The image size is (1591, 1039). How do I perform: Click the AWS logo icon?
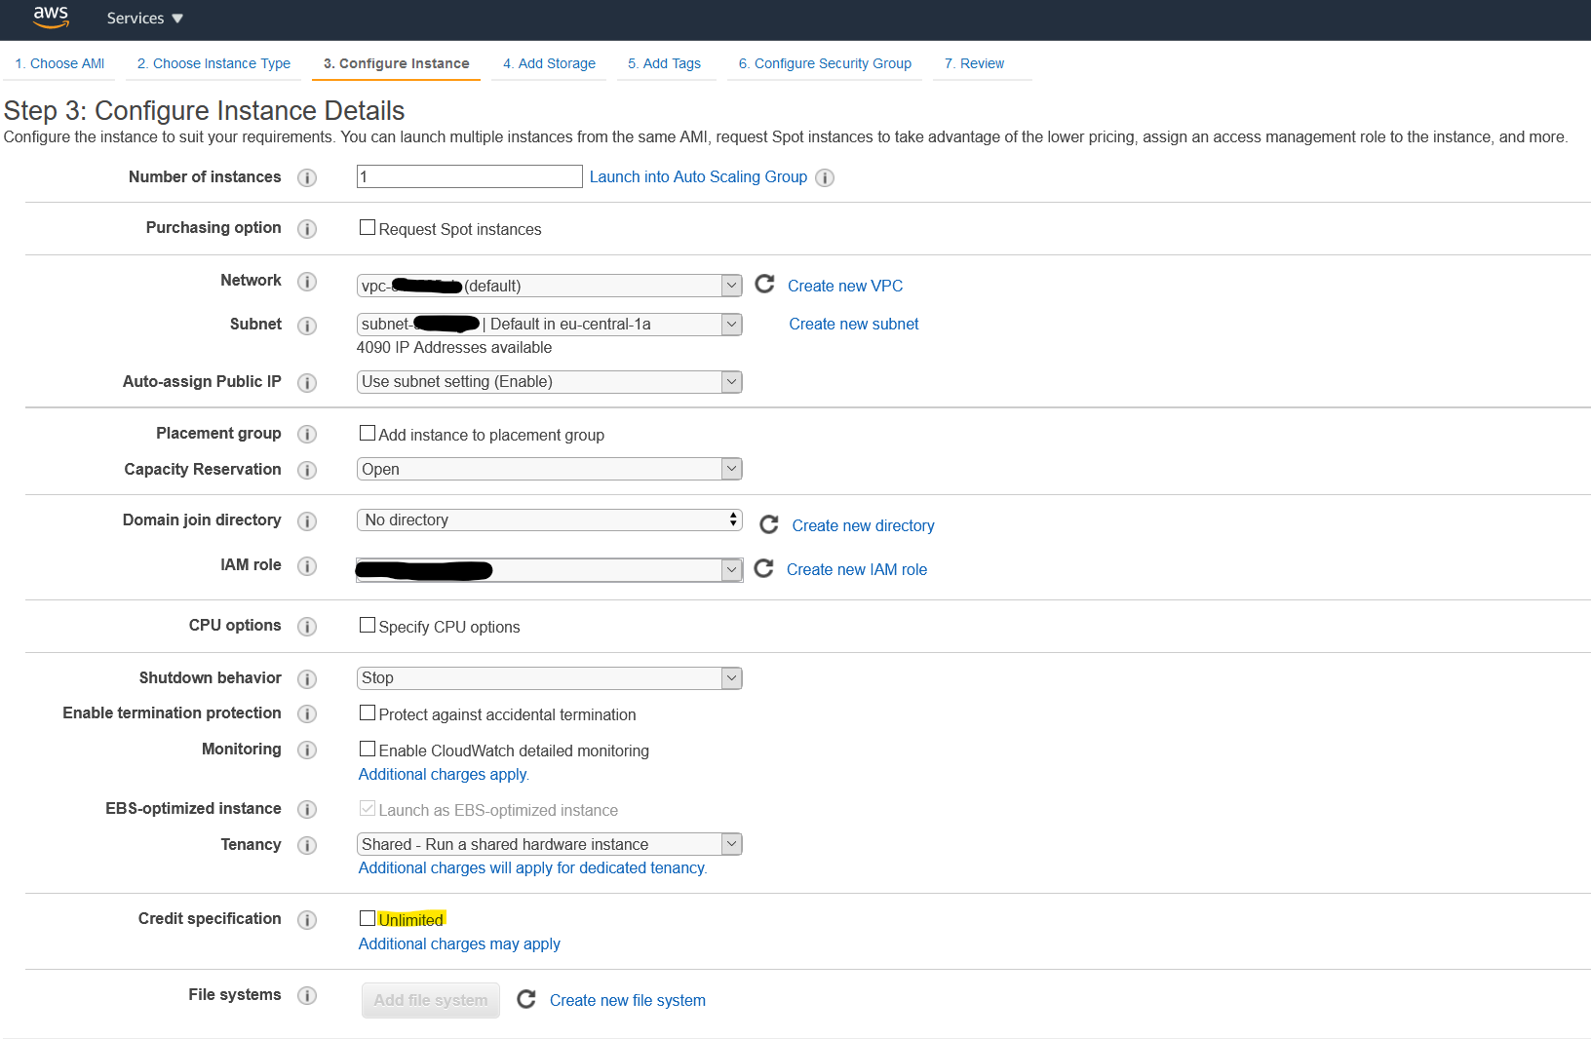[x=51, y=17]
